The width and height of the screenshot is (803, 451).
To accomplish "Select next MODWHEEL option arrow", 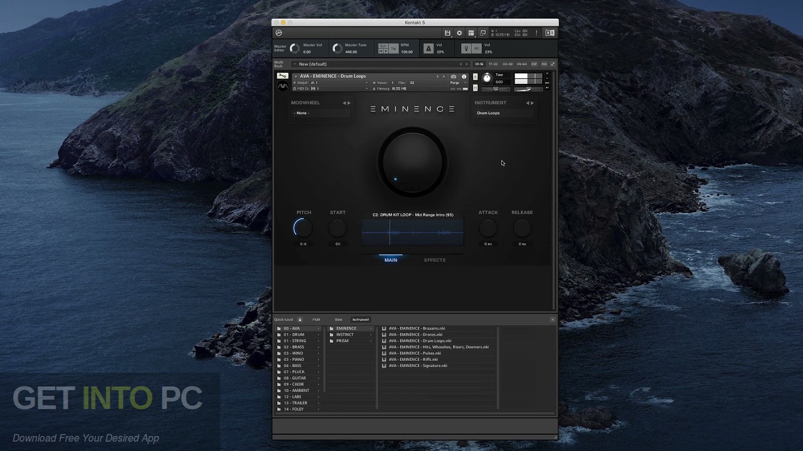I will pos(349,103).
